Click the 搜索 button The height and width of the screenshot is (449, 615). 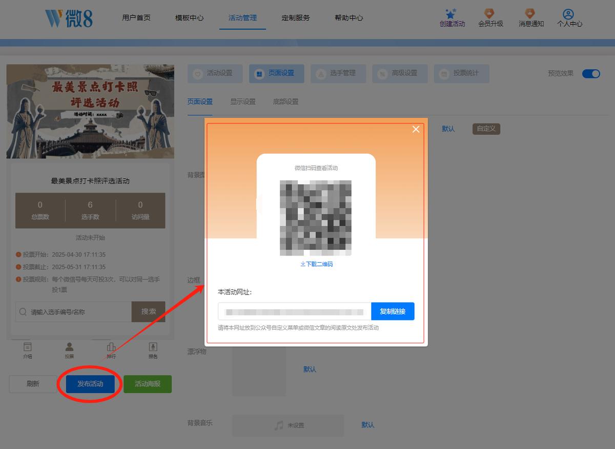tap(149, 312)
